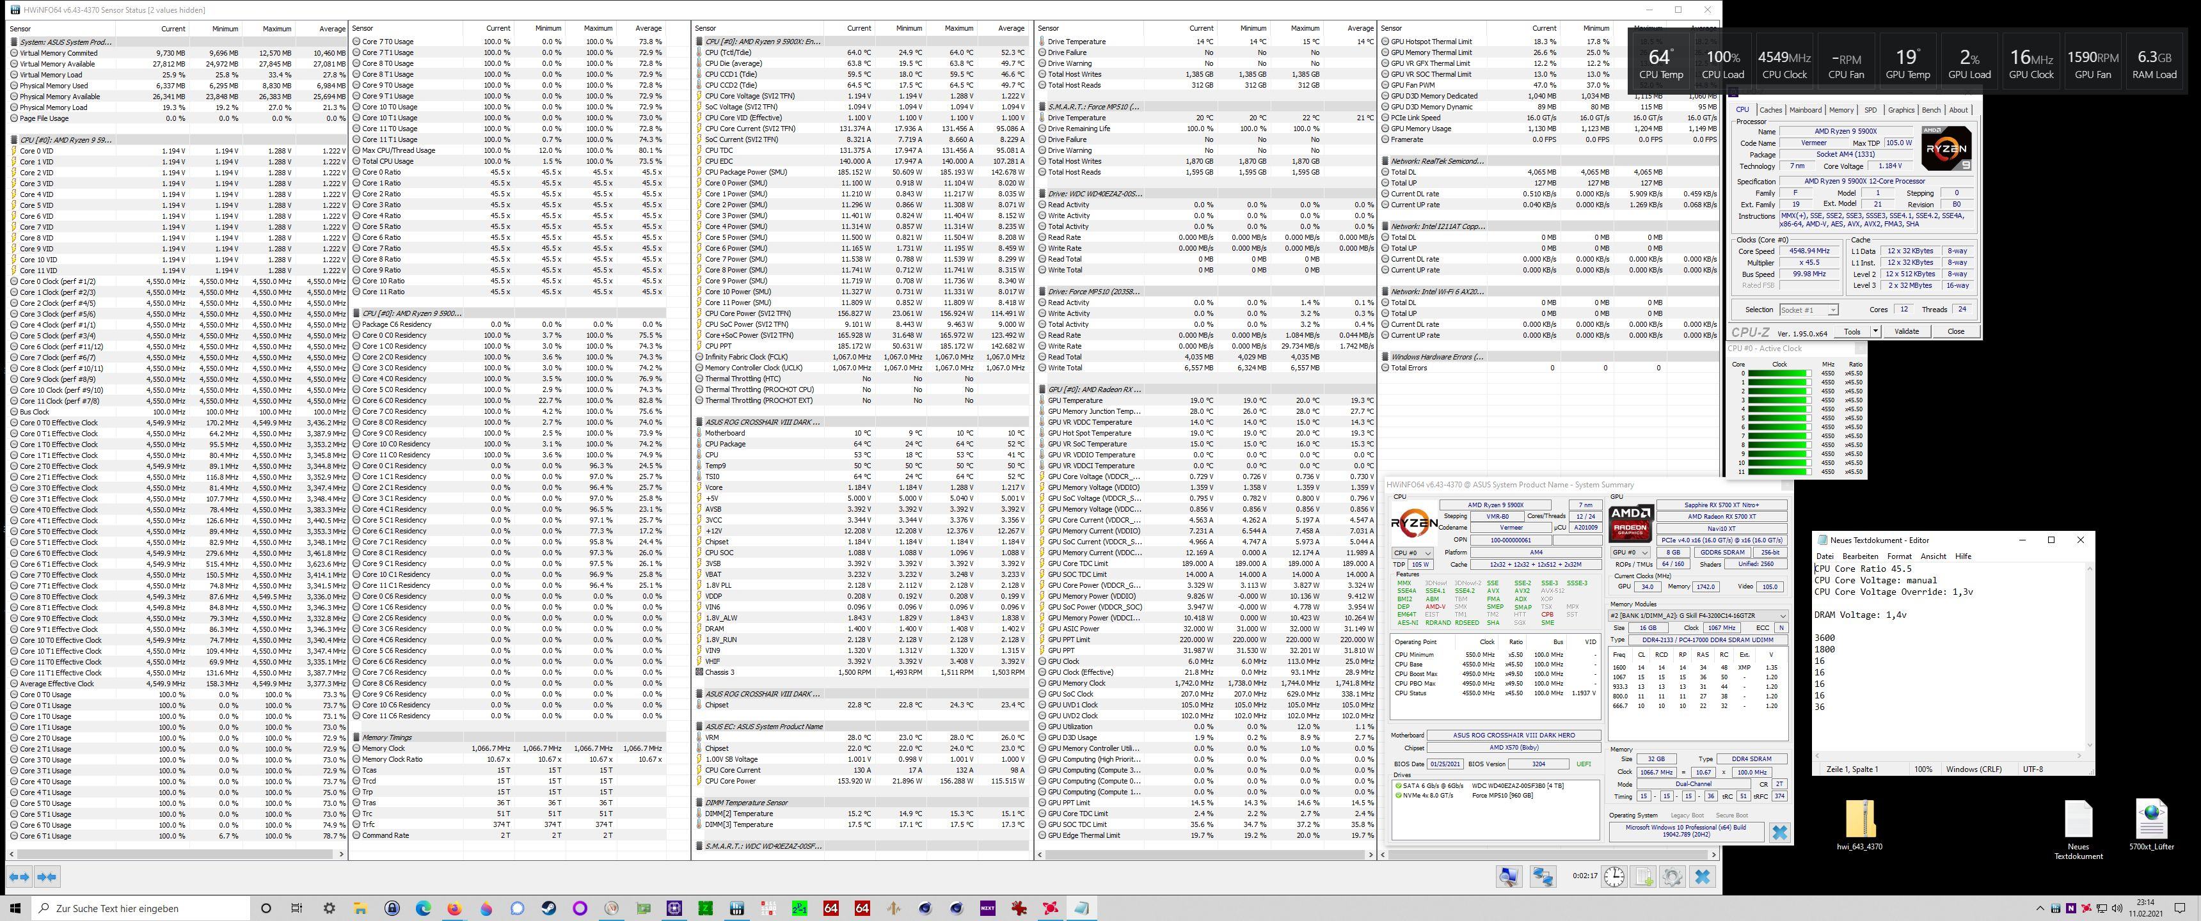Screen dimensions: 2201x921
Task: Open the GPU #0 selector in System Summary
Action: [x=1631, y=553]
